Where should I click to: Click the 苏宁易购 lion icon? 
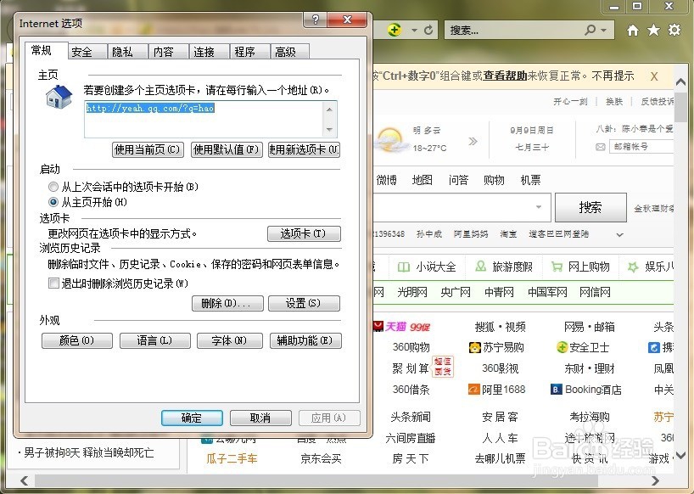tap(474, 347)
